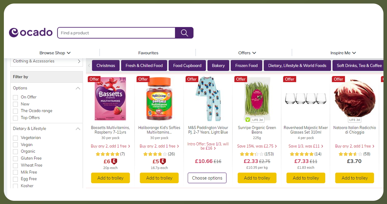Open the Favourites menu item
This screenshot has height=204, width=387.
point(148,53)
